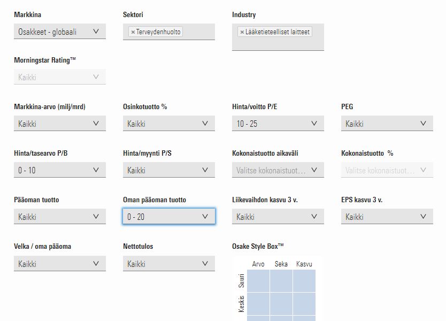The image size is (446, 321).
Task: Expand the Oman pääoman tuotto dropdown
Action: (169, 217)
